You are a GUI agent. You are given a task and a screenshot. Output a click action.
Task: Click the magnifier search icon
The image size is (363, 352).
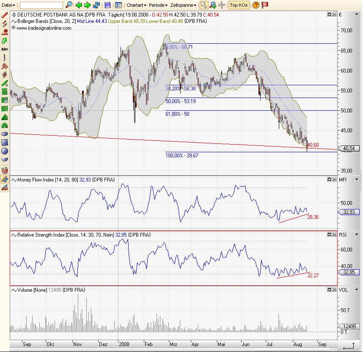(69, 5)
